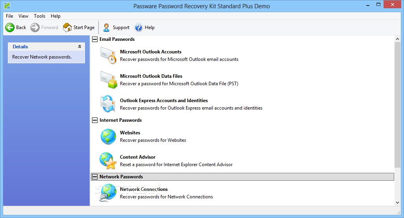Click the Support person icon
Image resolution: width=404 pixels, height=218 pixels.
tap(107, 27)
